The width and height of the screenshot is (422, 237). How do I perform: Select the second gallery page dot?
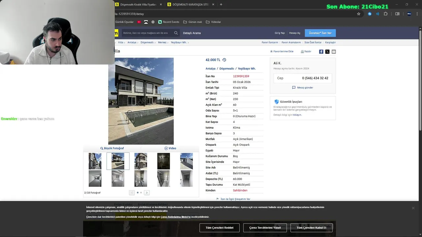click(x=141, y=193)
